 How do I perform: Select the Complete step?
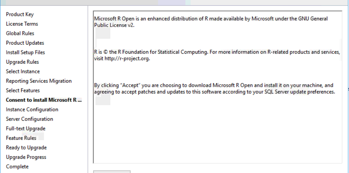click(17, 167)
